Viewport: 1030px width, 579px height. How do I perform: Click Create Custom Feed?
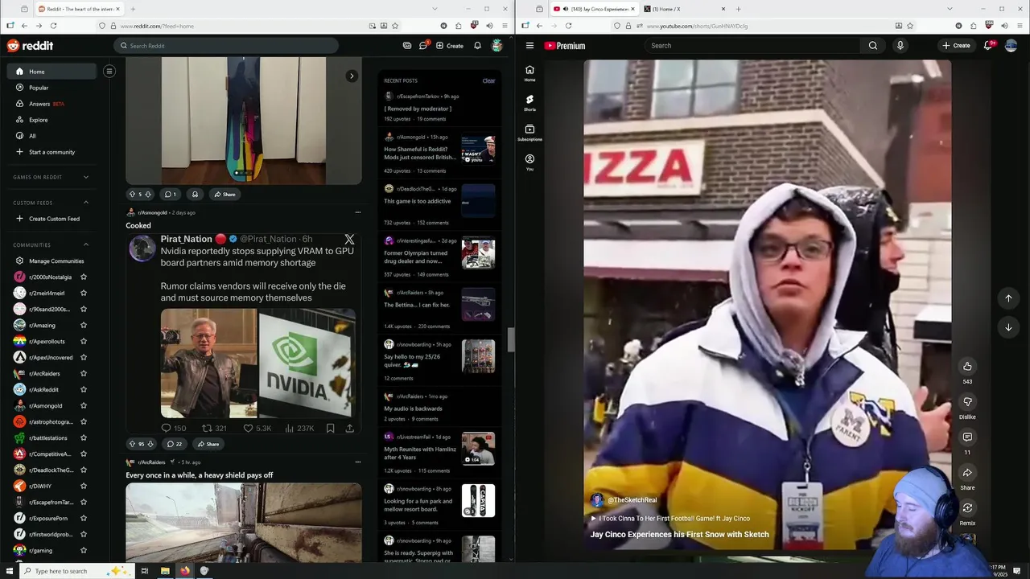coord(52,219)
